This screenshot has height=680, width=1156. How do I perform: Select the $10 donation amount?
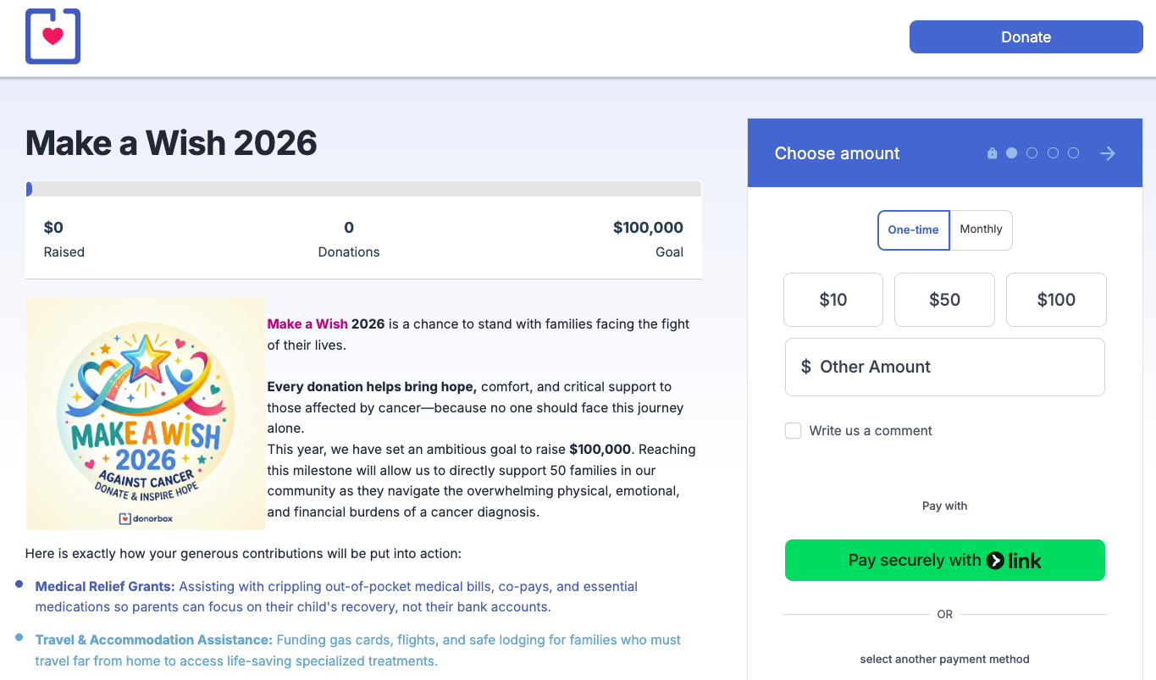click(833, 300)
